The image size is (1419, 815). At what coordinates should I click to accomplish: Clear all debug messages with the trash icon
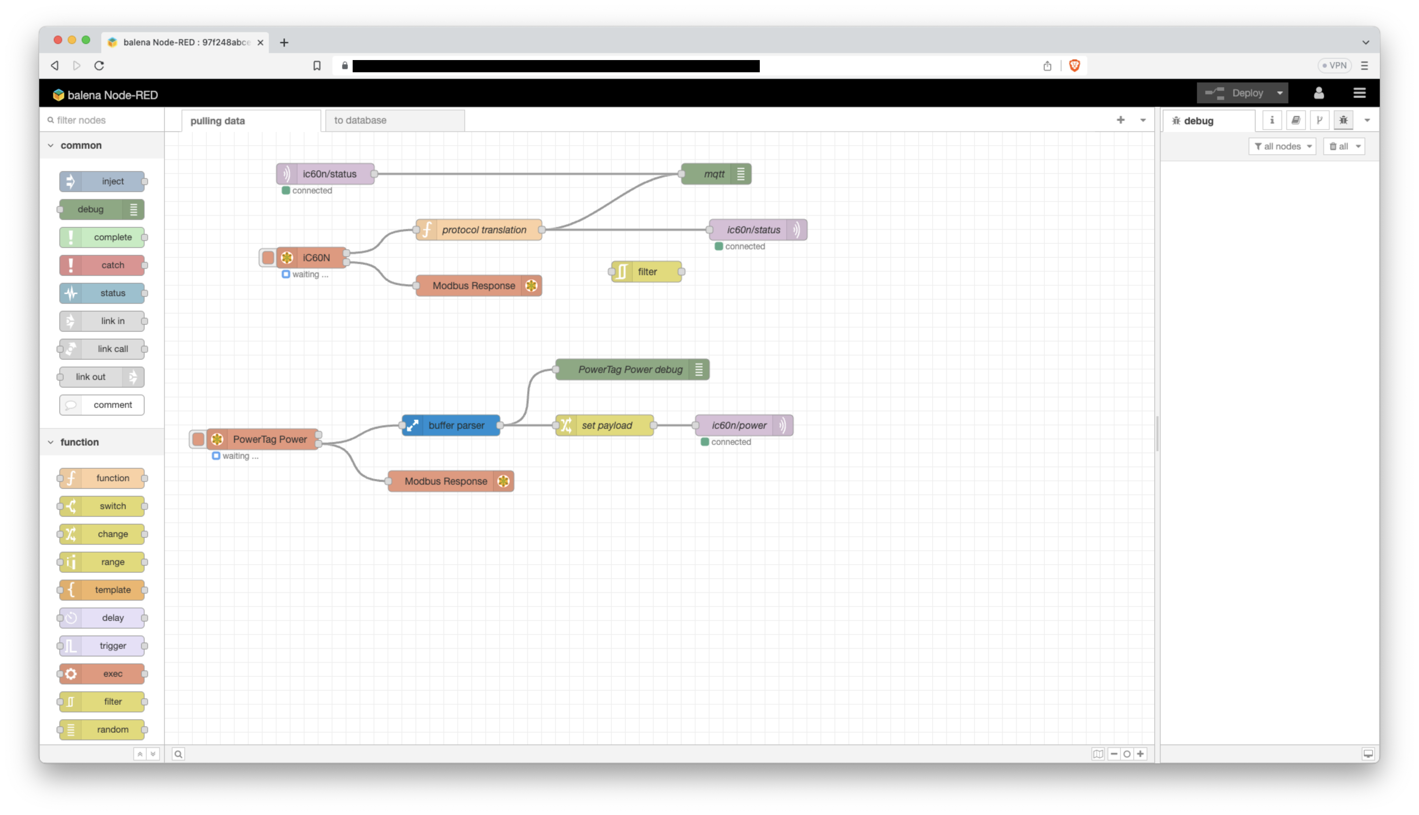click(1340, 146)
